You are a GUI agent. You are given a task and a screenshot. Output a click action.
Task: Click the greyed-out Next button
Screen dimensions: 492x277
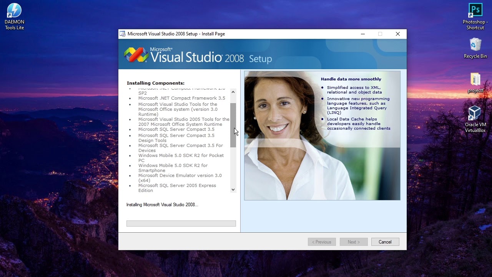click(x=354, y=242)
